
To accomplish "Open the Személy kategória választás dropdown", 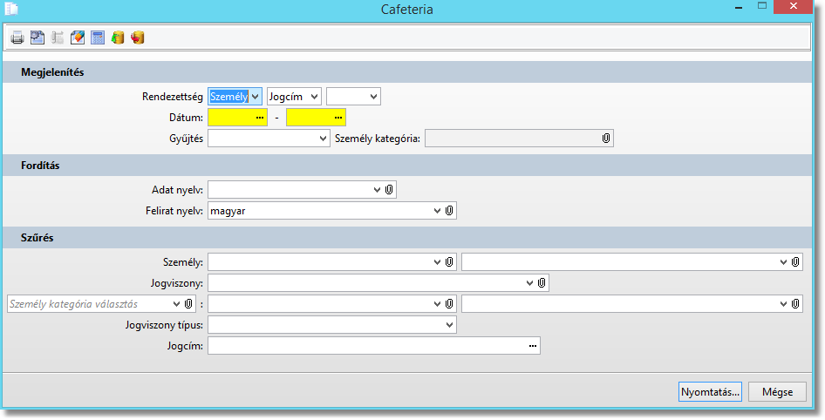I will click(x=176, y=304).
